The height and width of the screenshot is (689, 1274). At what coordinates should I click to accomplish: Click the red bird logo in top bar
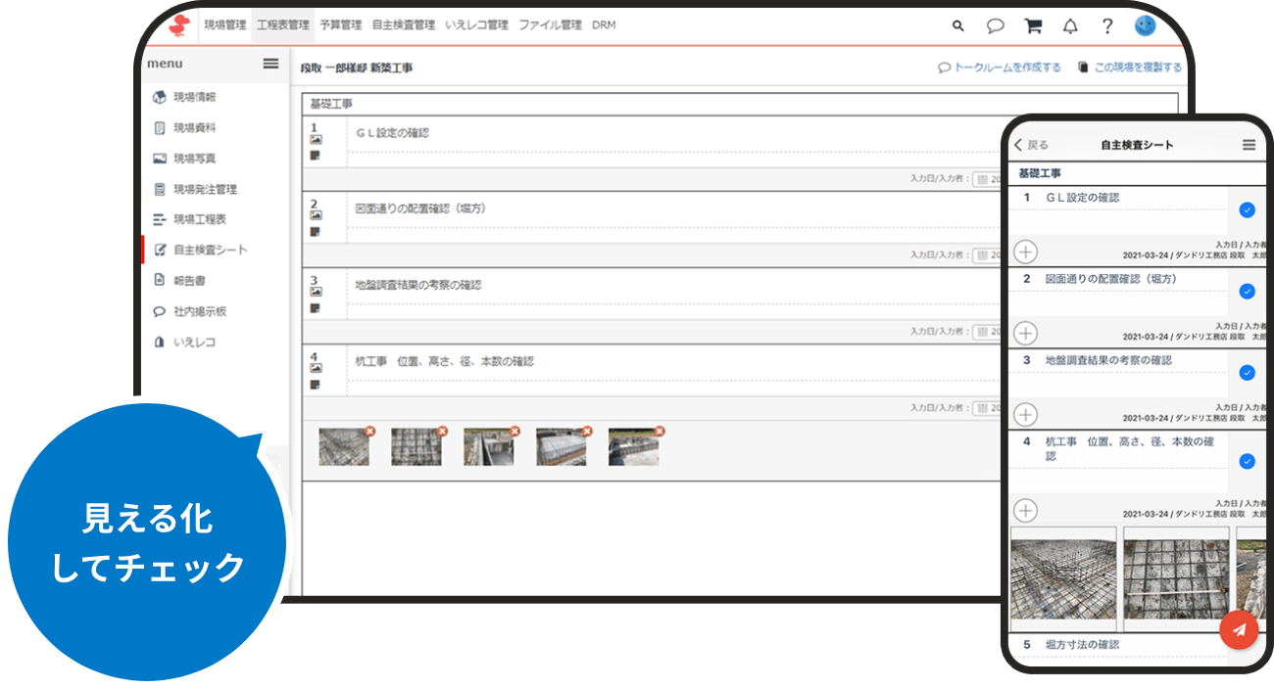(x=178, y=25)
